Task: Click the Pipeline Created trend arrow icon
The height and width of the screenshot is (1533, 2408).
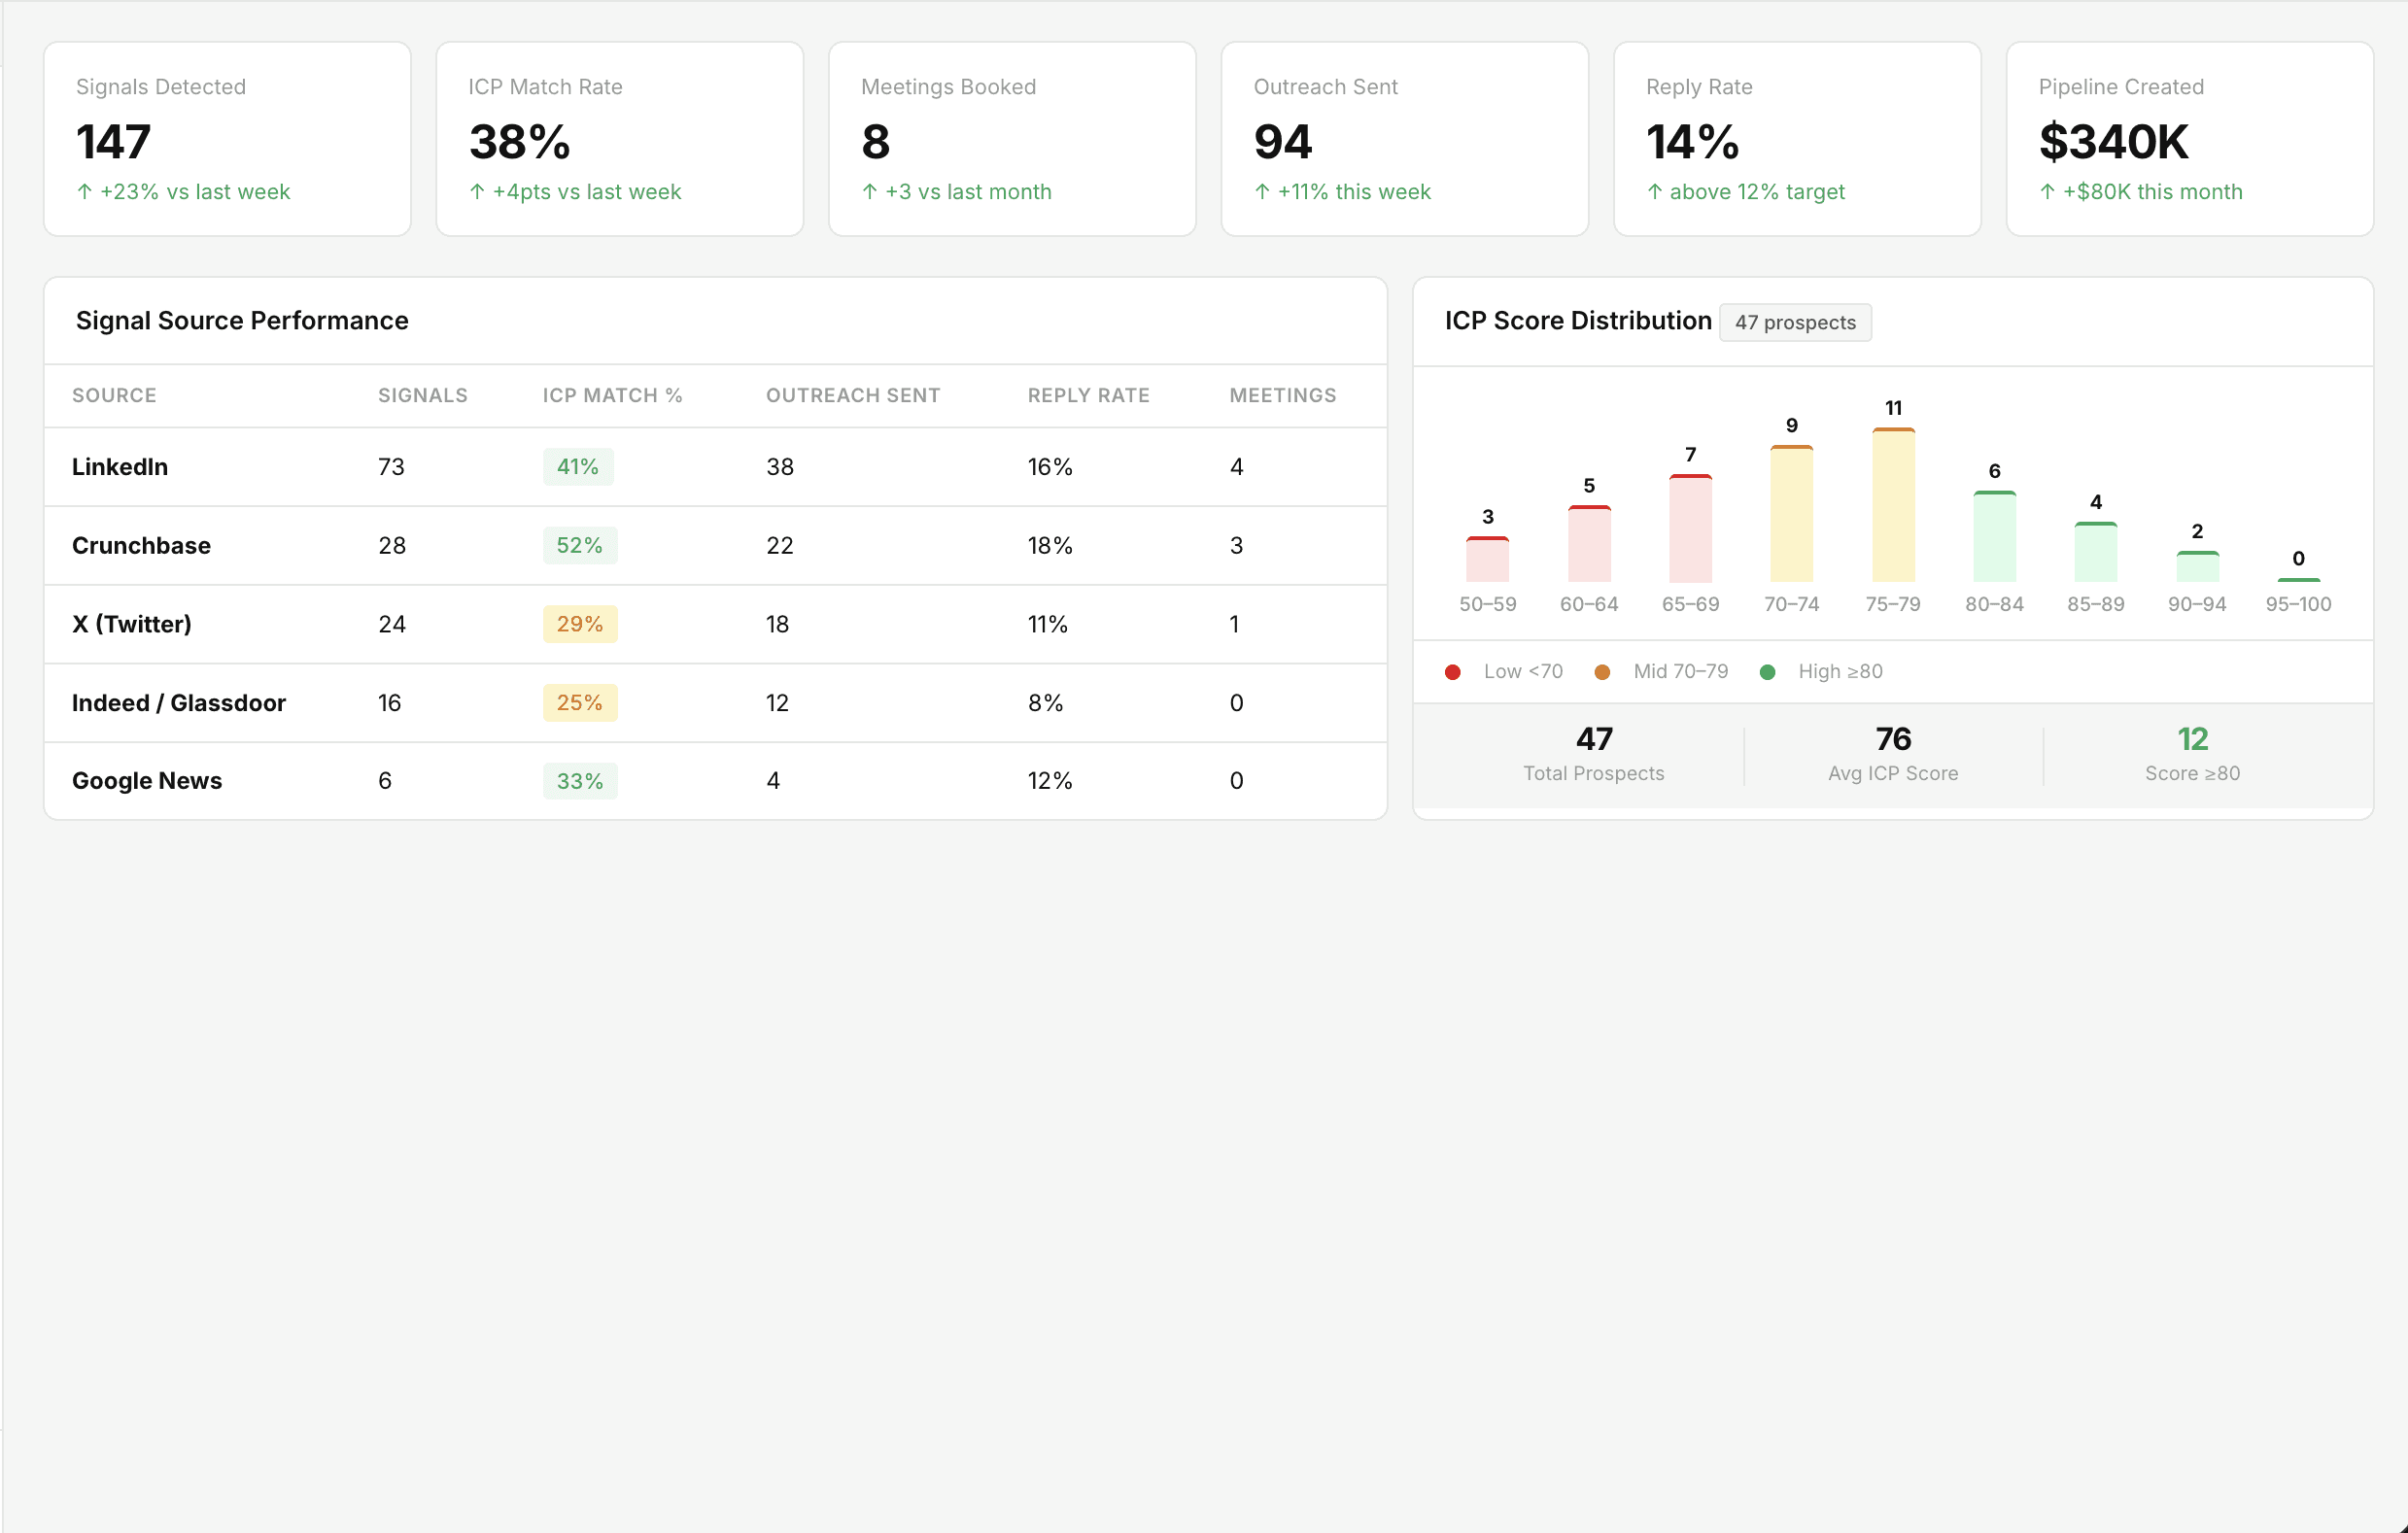Action: 2047,191
